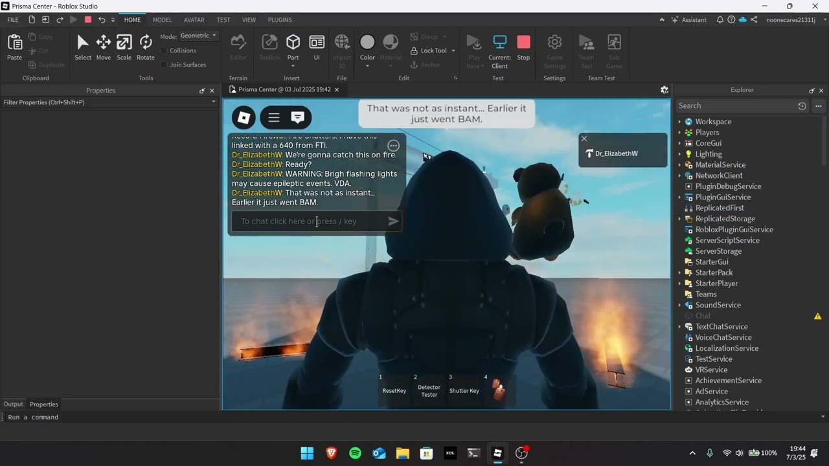
Task: Click the red stop icon in quick access bar
Action: [x=88, y=19]
